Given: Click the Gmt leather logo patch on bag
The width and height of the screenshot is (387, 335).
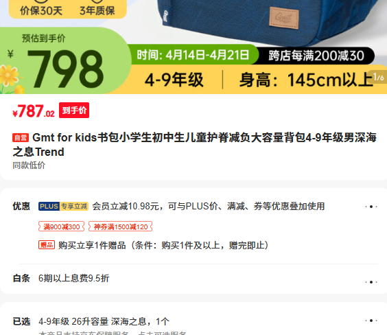Looking at the screenshot, I should coord(284,18).
